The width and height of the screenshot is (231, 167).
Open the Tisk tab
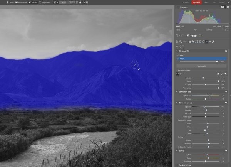click(x=214, y=2)
